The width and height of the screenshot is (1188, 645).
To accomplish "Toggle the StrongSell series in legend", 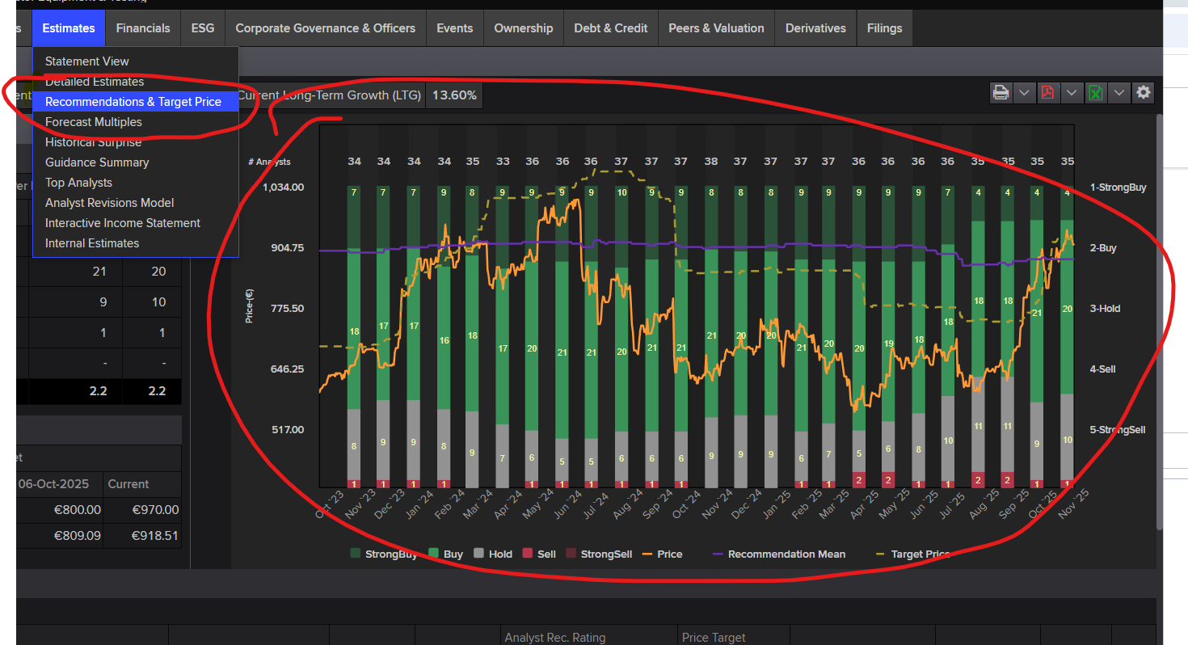I will [x=599, y=554].
